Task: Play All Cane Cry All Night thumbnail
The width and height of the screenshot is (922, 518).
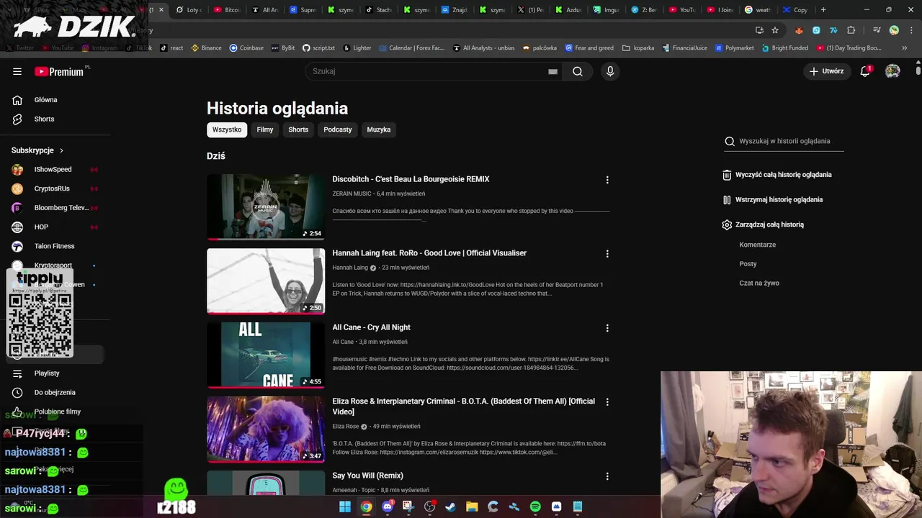Action: pyautogui.click(x=266, y=355)
